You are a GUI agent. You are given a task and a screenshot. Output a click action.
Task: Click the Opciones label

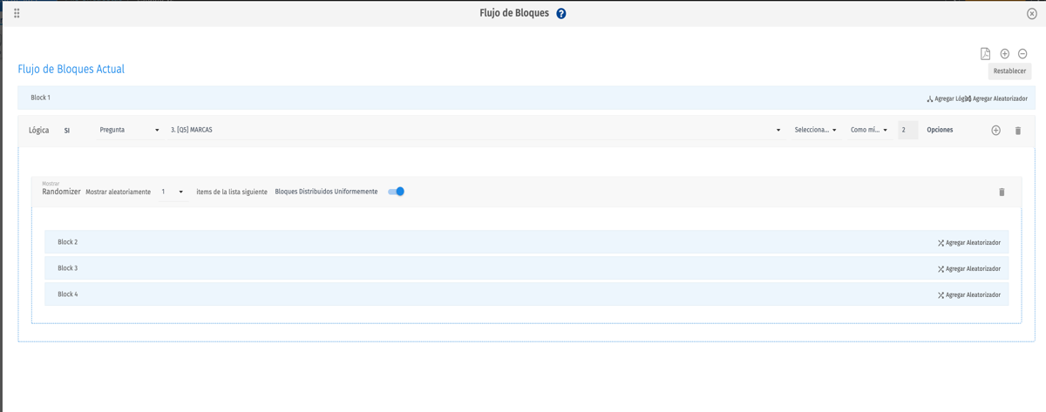[x=940, y=130]
